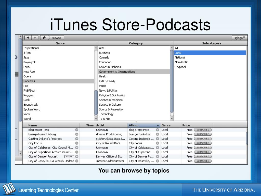Image resolution: width=261 pixels, height=196 pixels.
Task: Select Reggae in the Genre list
Action: [x=58, y=95]
